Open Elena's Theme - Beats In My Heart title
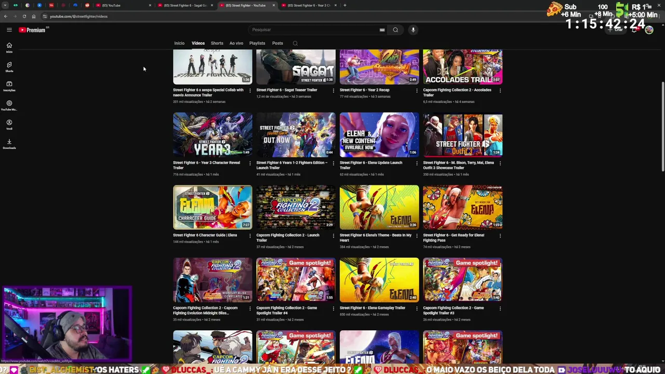665x374 pixels. 376,238
